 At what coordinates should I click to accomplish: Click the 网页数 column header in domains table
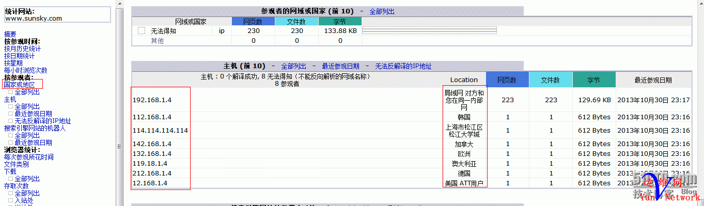click(253, 22)
